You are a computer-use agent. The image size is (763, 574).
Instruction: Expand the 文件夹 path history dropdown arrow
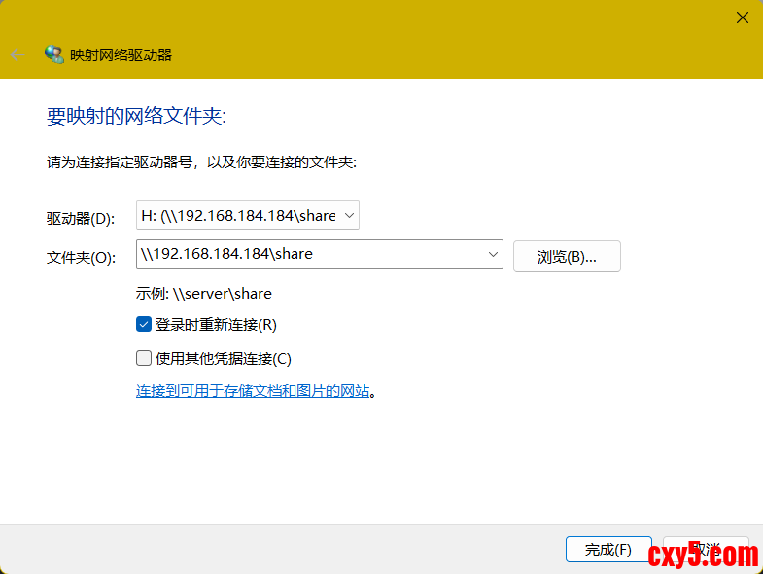coord(492,255)
